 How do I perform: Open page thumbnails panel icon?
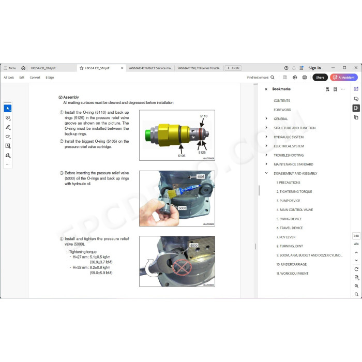tap(356, 117)
